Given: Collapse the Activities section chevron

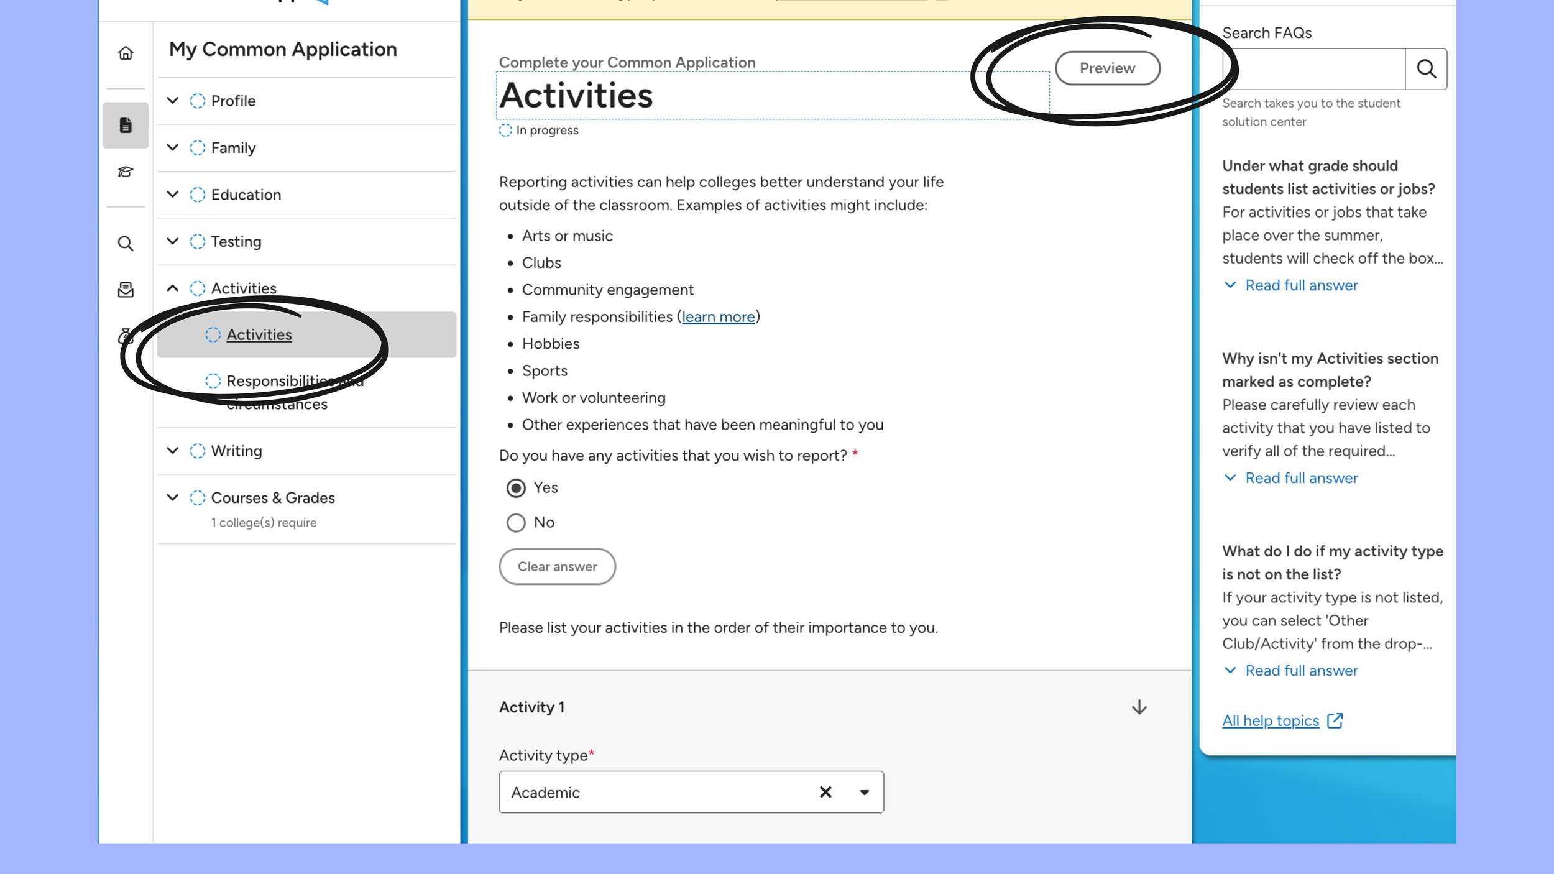Looking at the screenshot, I should pos(173,288).
